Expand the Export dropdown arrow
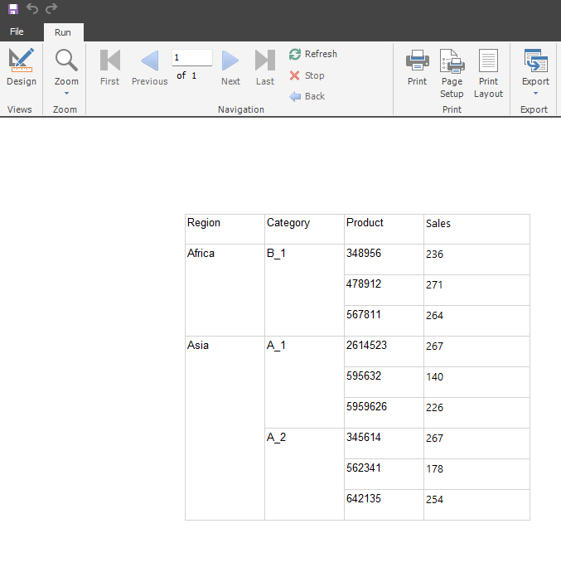The image size is (561, 567). 535,94
